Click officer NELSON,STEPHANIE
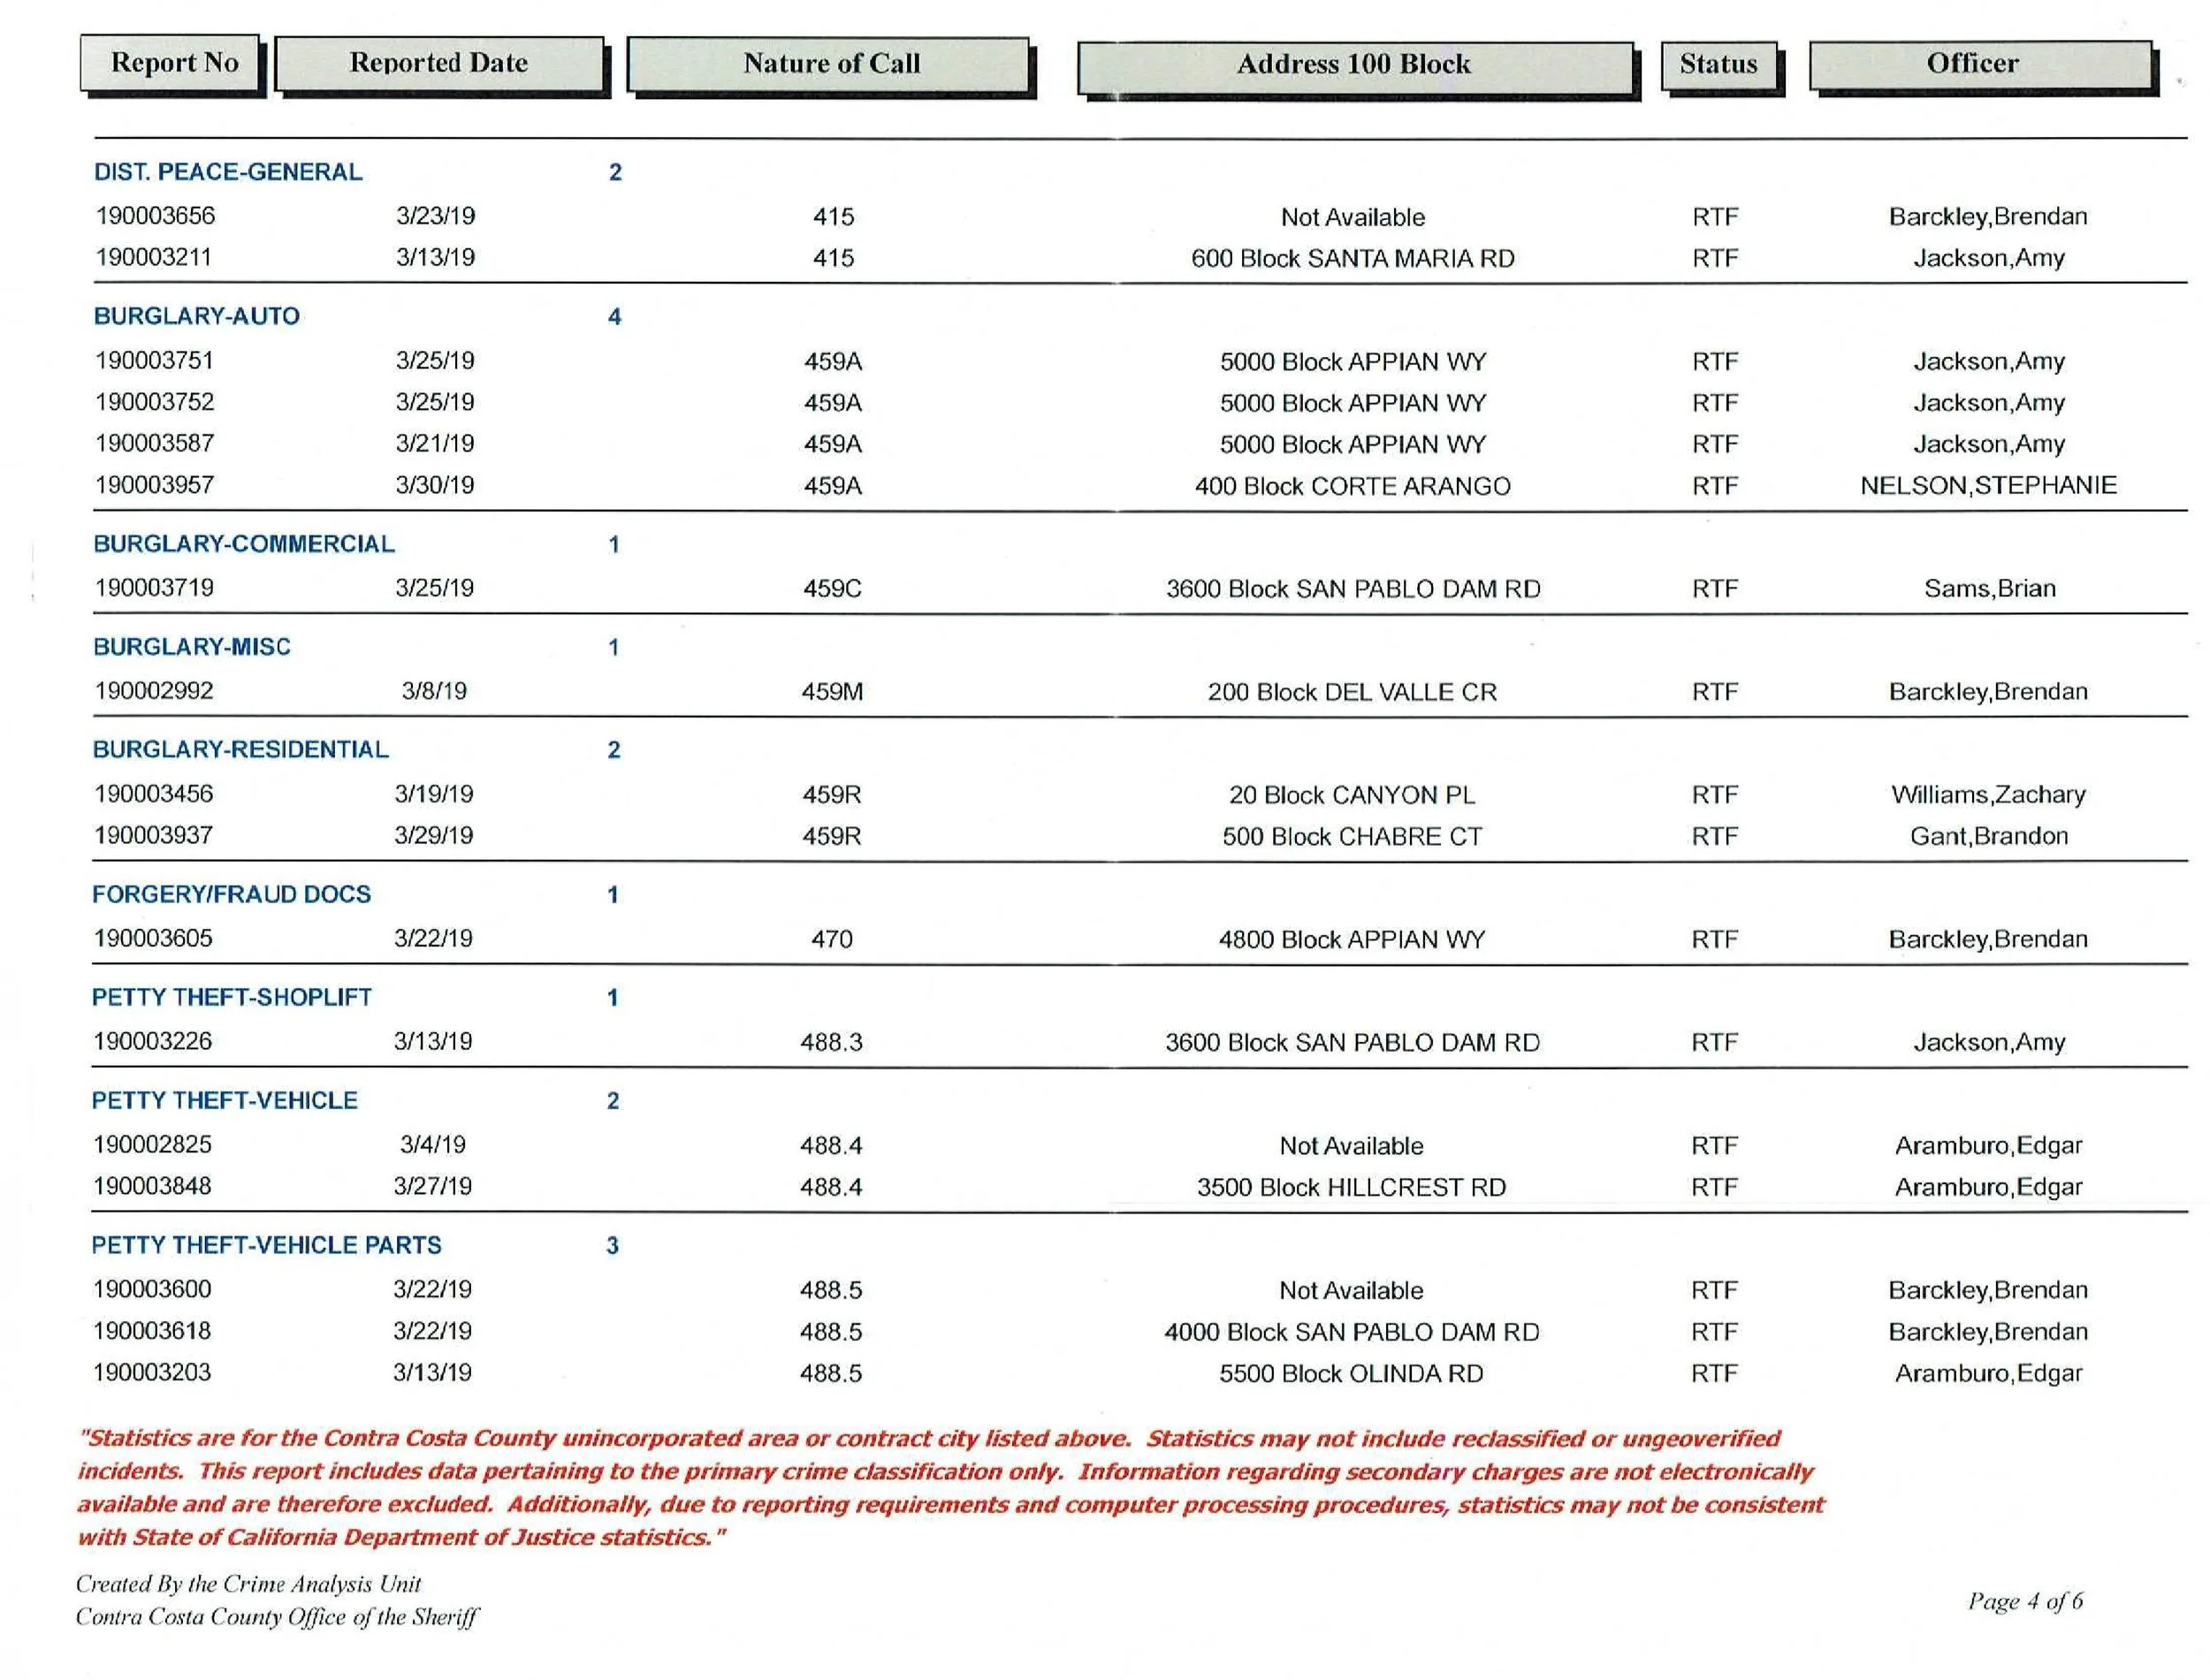Screen dimensions: 2210x1680 click(x=1988, y=486)
